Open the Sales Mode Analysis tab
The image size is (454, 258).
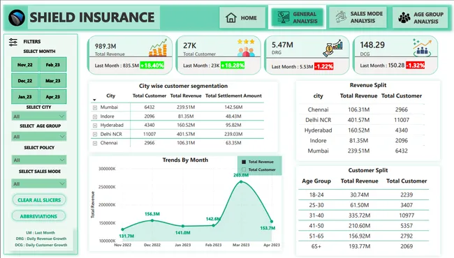coord(358,17)
